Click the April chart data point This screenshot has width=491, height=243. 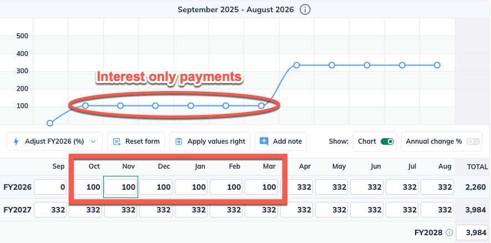296,65
